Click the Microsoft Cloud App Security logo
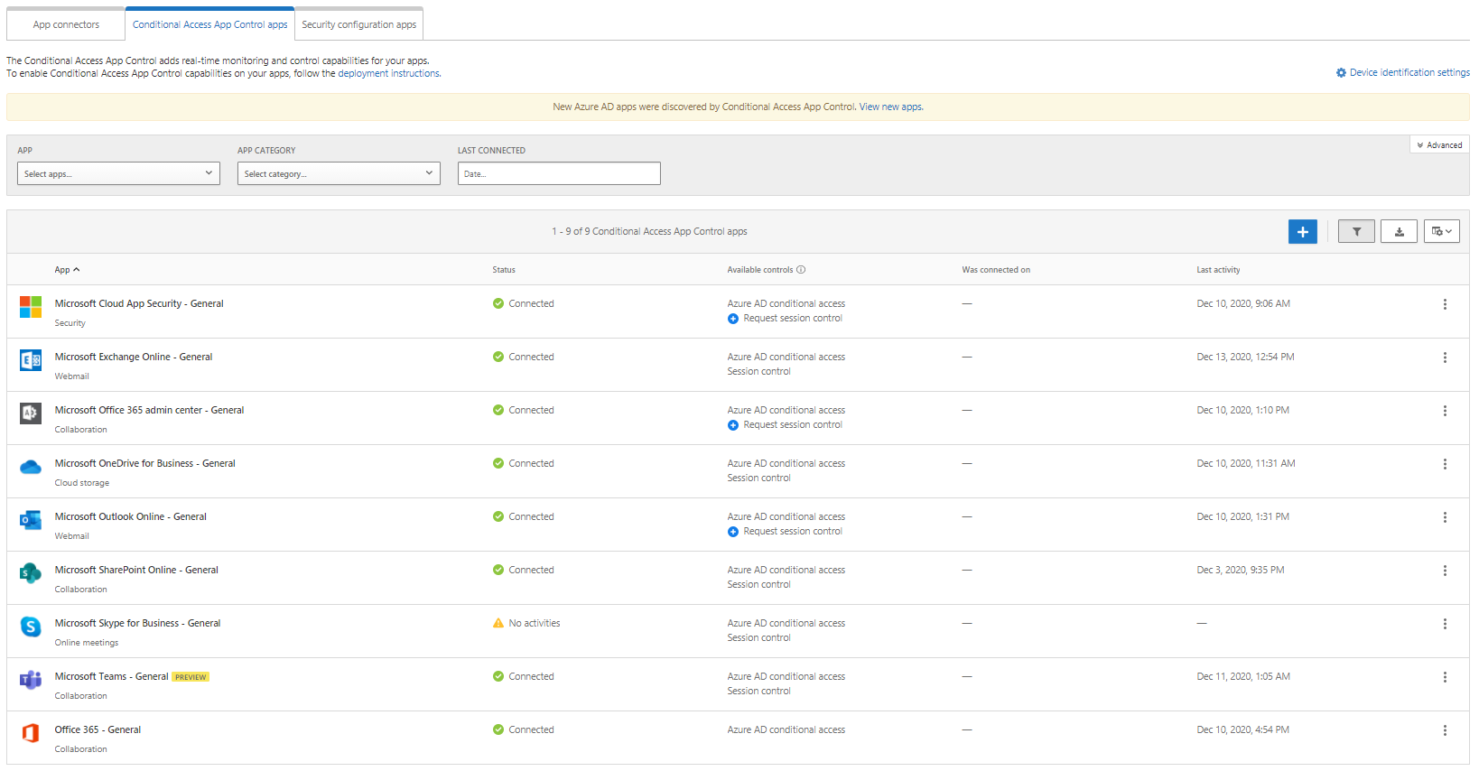Viewport: 1479px width, 771px height. [31, 307]
